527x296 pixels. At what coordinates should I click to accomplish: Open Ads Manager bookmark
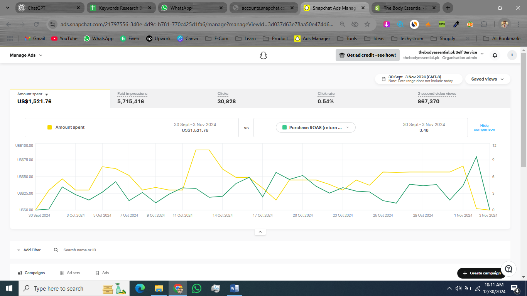(312, 39)
